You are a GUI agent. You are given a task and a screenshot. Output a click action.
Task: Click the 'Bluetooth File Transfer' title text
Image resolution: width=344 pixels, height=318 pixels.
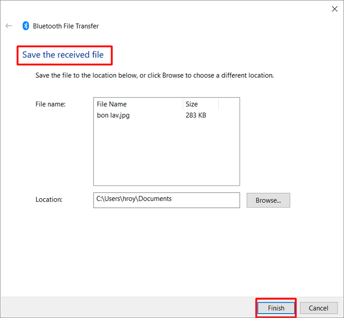pos(66,26)
